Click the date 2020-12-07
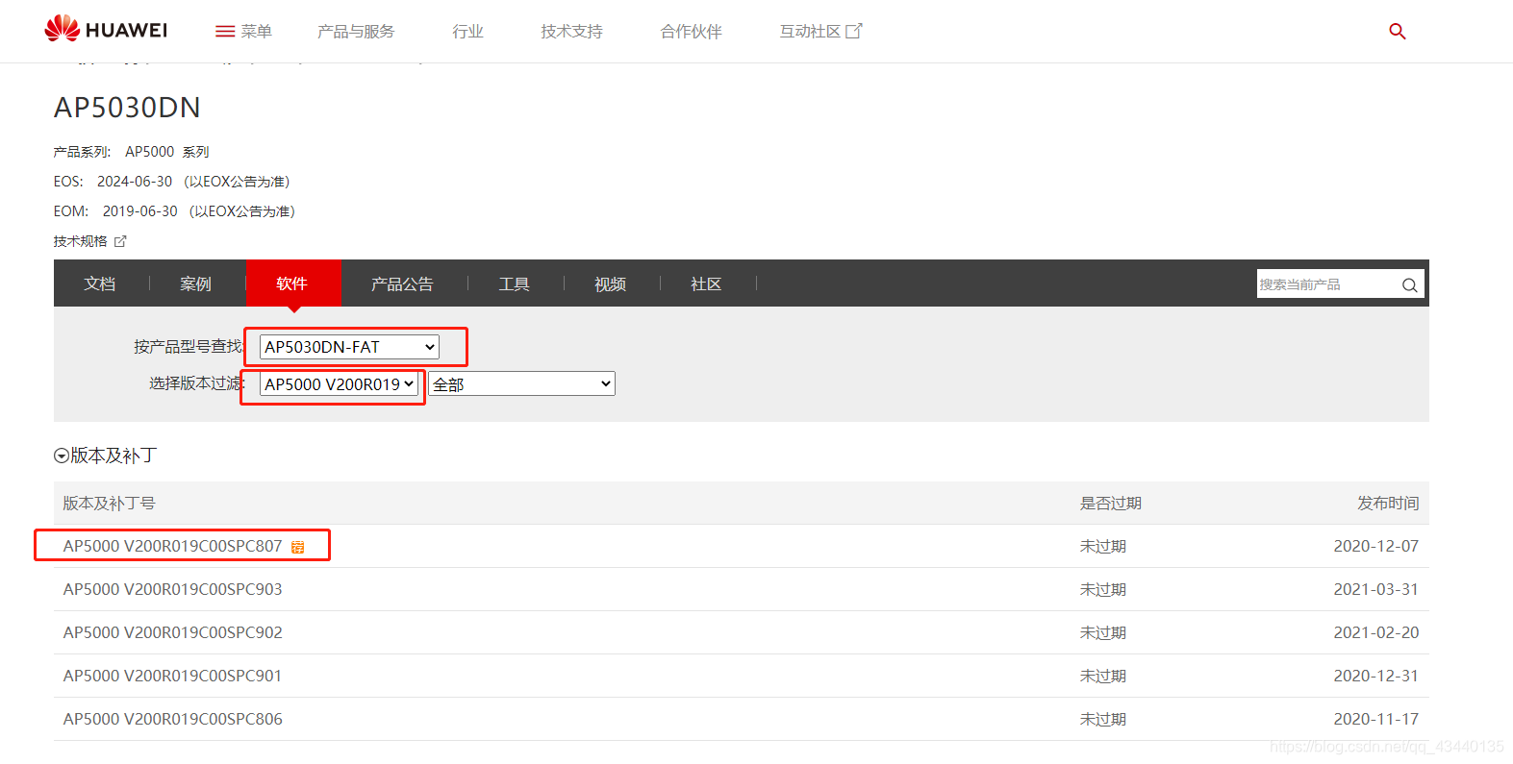Viewport: 1513px width, 764px height. click(1375, 546)
